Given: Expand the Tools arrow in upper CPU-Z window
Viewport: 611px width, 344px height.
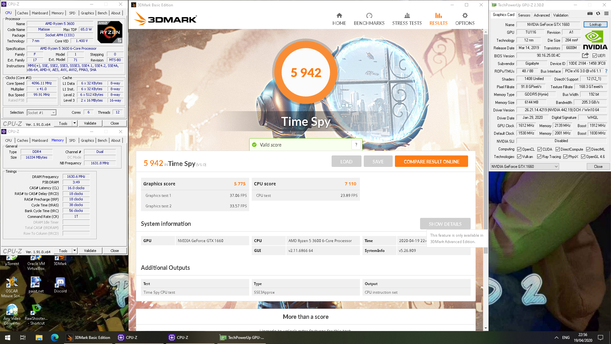Looking at the screenshot, I should [x=74, y=123].
